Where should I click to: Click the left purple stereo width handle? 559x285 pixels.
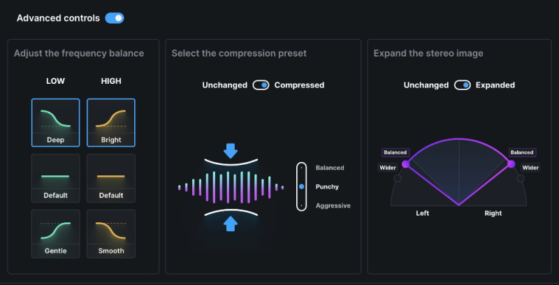pos(406,163)
